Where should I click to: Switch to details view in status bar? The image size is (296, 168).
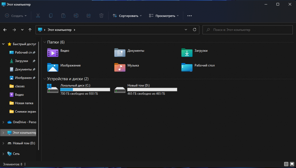click(286, 164)
